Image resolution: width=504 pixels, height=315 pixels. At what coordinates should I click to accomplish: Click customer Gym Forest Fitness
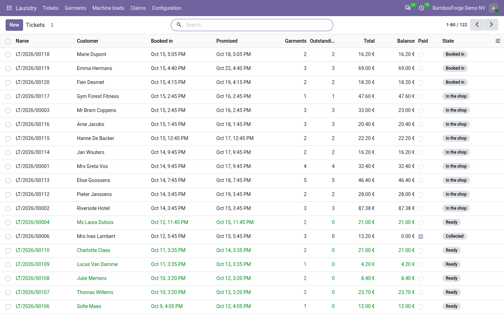(x=98, y=96)
